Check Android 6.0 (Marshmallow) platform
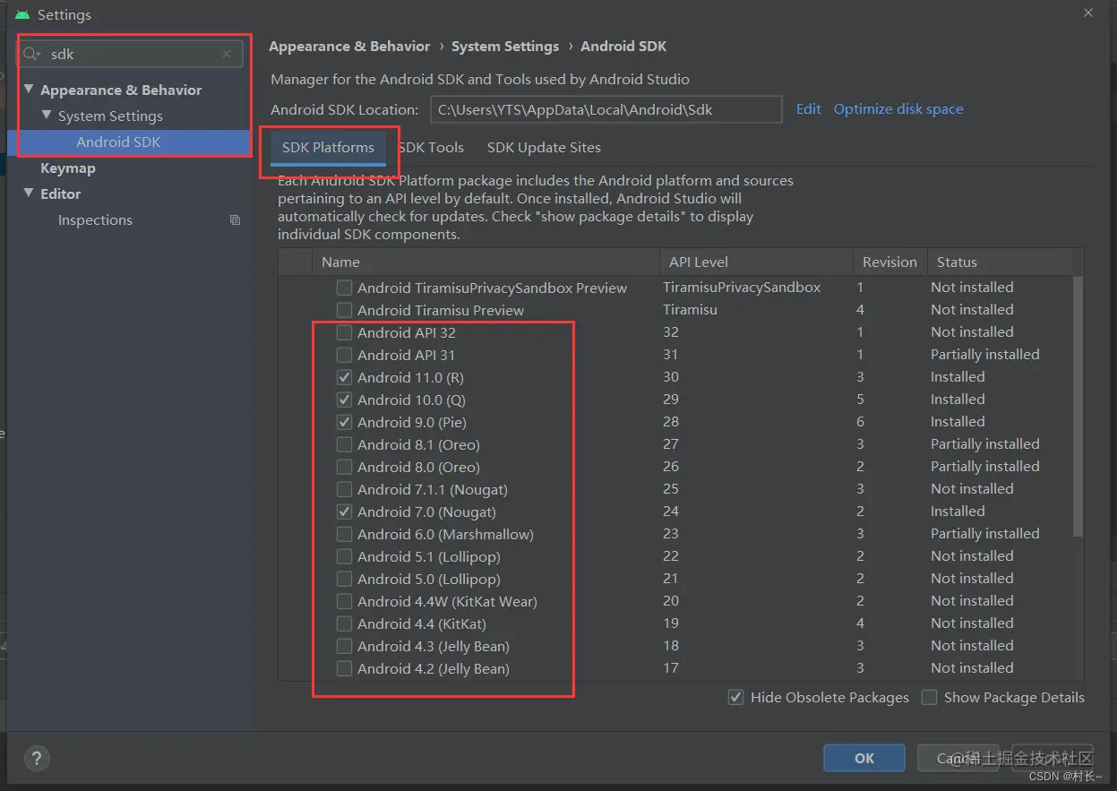The image size is (1117, 791). coord(344,534)
